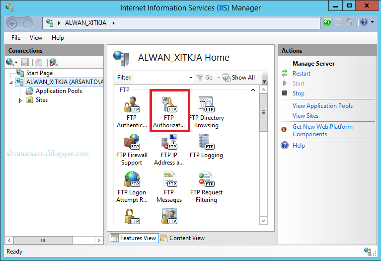Viewport: 381px width, 261px height.
Task: Click View Application Pools link
Action: [322, 106]
